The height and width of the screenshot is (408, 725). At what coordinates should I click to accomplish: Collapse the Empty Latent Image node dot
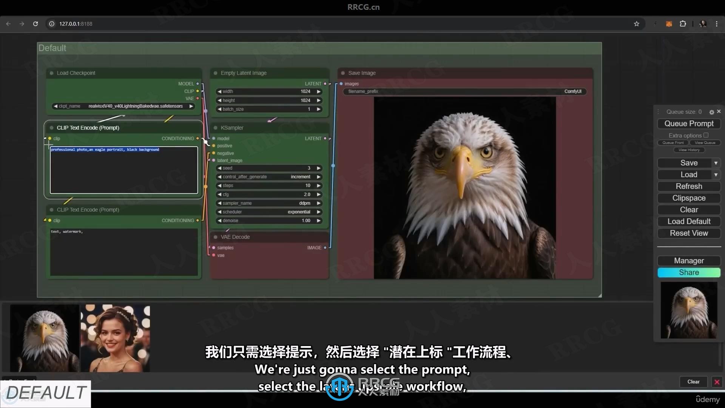(216, 73)
